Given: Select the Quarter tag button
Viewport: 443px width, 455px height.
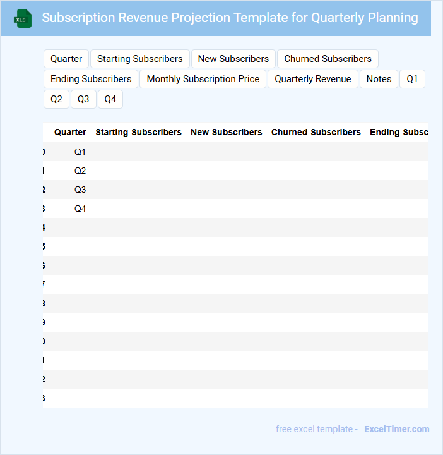Looking at the screenshot, I should click(x=66, y=59).
